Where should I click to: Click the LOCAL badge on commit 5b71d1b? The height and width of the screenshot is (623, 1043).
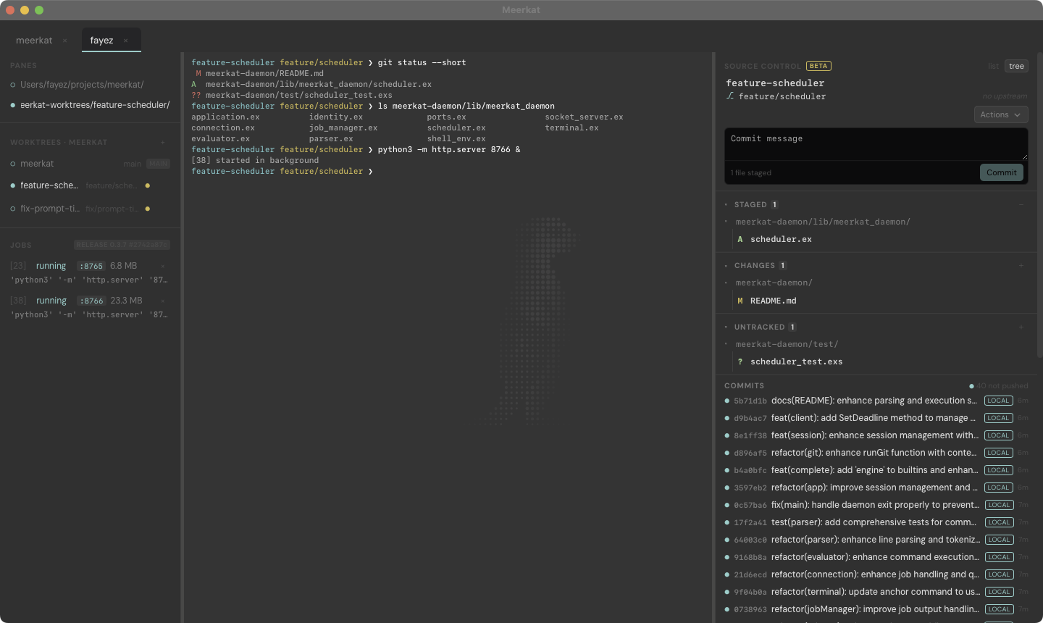998,401
